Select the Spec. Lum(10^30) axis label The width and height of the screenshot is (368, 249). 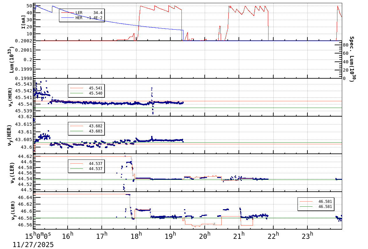(352, 59)
